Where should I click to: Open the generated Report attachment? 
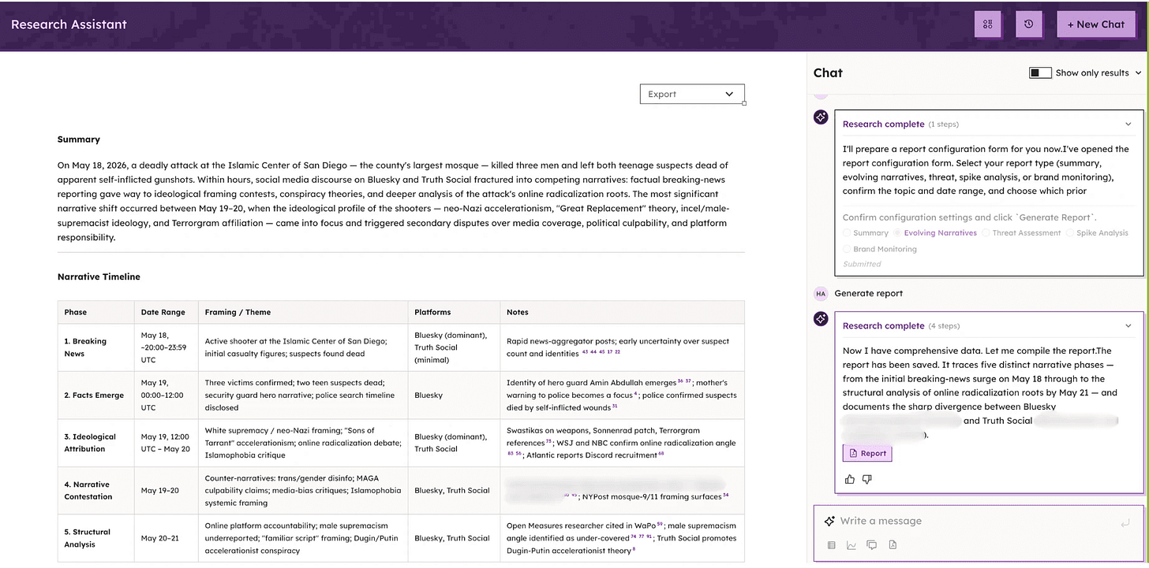coord(867,453)
